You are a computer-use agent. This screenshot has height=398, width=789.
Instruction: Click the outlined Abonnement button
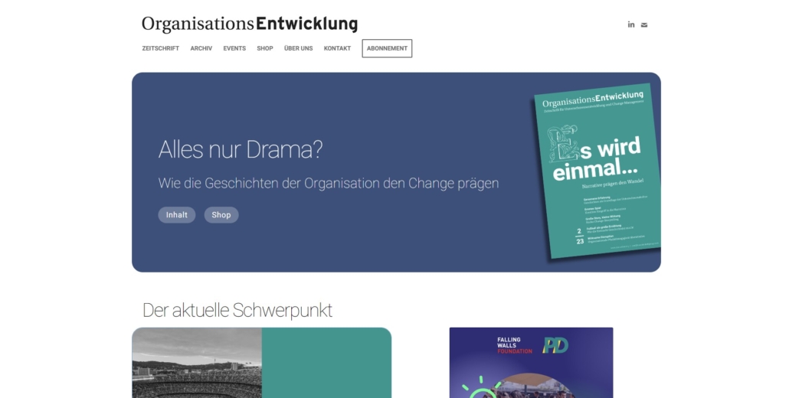(387, 49)
